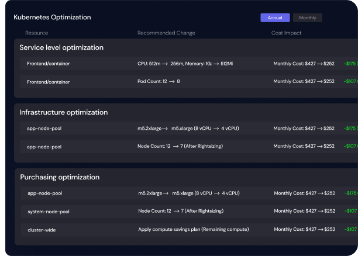Select Infrastructure's Node Count 12 to 7 recommendation
This screenshot has width=358, height=256.
point(180,146)
